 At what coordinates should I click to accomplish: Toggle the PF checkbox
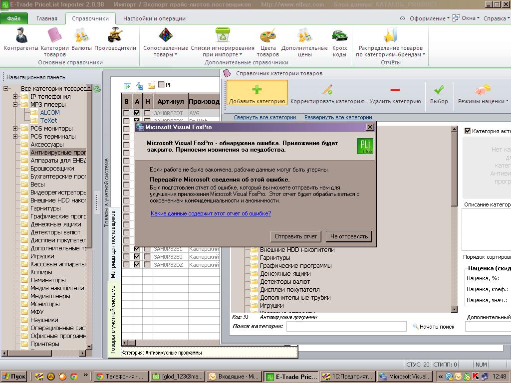(x=161, y=84)
